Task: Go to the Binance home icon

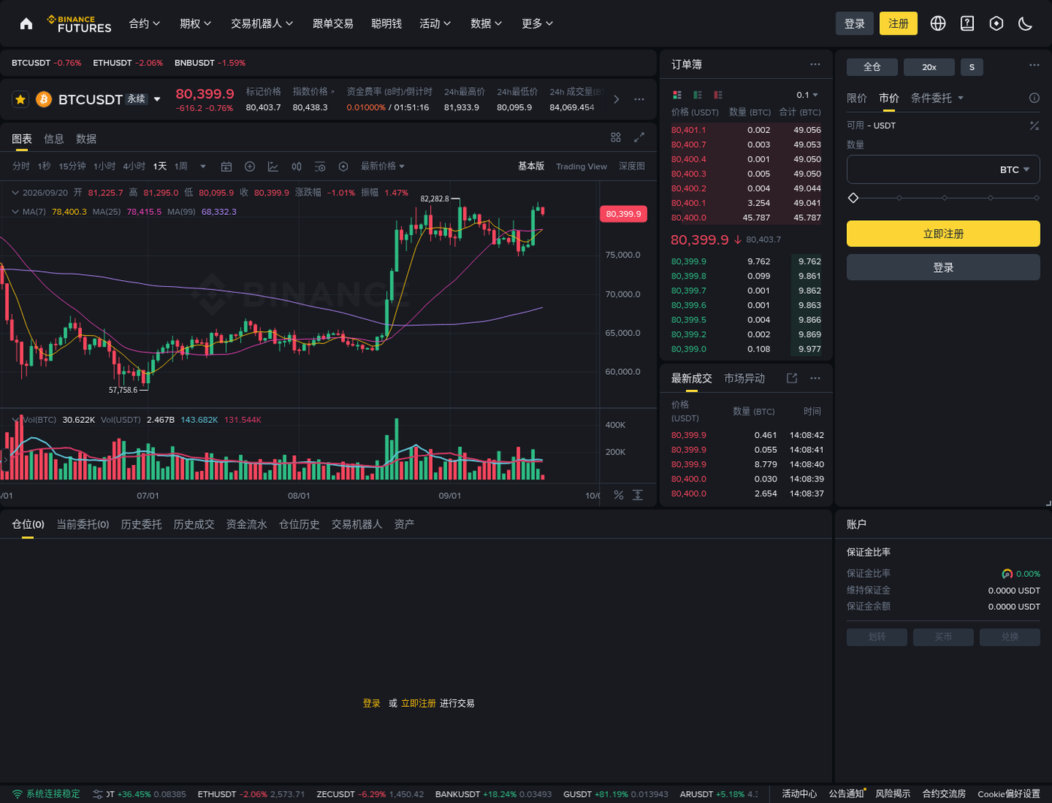Action: (26, 24)
